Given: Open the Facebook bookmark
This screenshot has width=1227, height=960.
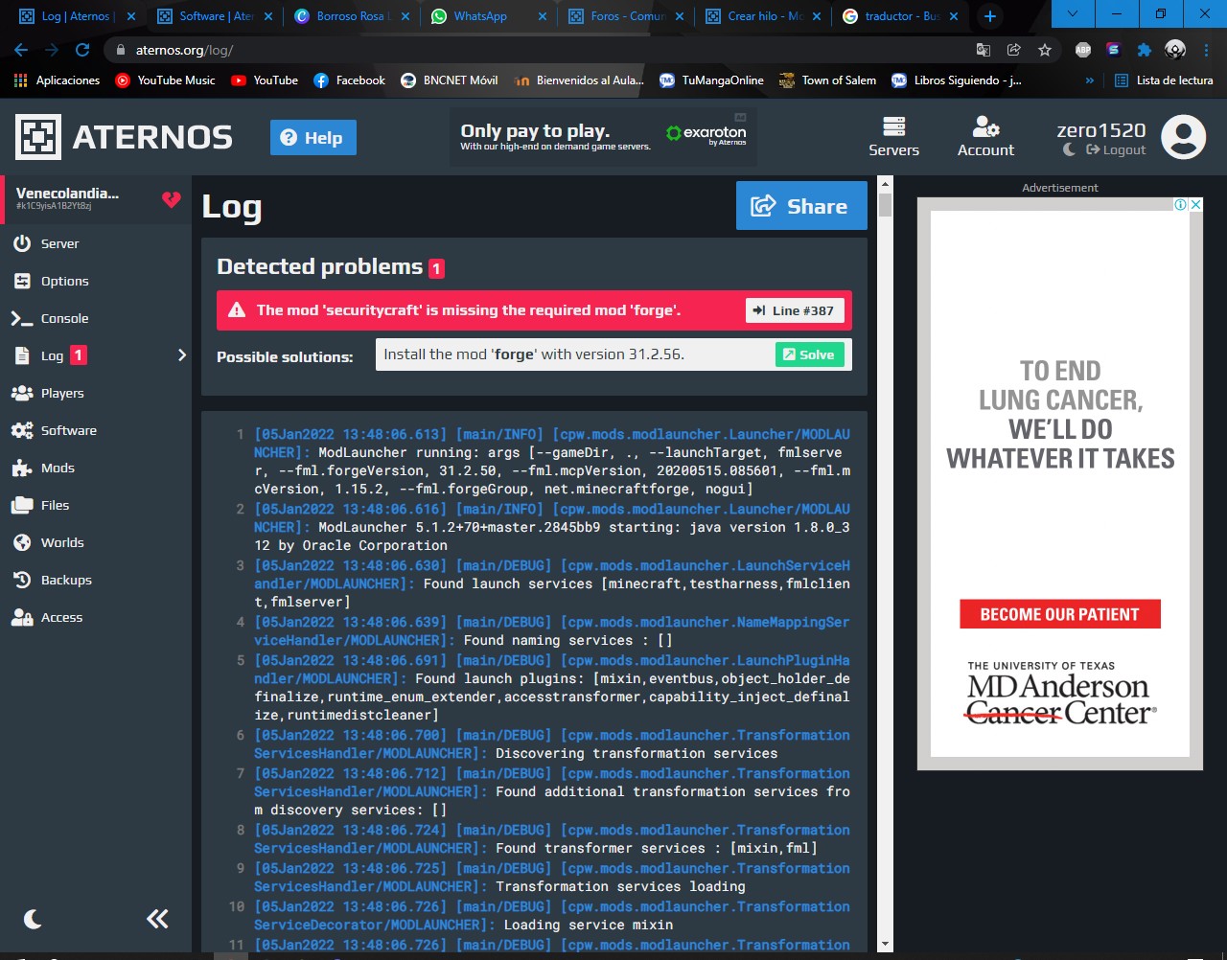Looking at the screenshot, I should pos(350,80).
